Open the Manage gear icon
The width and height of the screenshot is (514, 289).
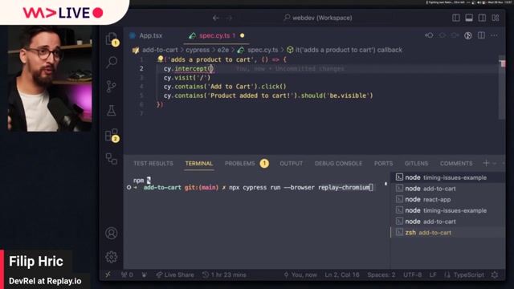[112, 257]
